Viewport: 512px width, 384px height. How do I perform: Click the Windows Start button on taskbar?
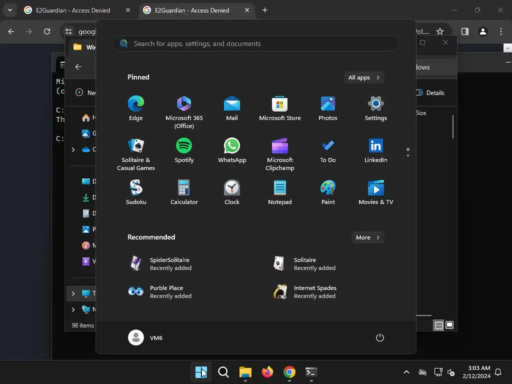pos(201,372)
